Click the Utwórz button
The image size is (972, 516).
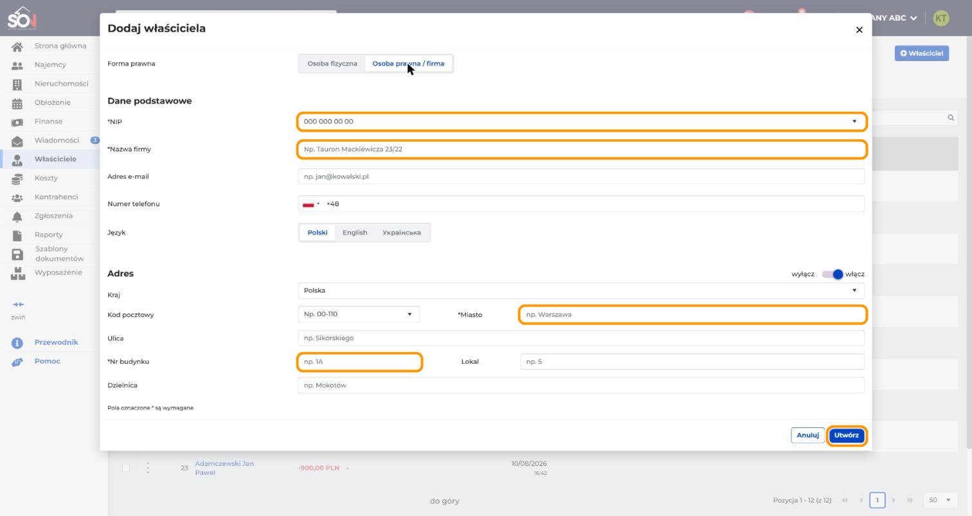(846, 436)
